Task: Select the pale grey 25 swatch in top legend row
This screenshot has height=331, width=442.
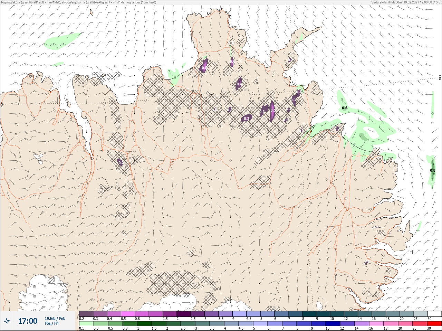Action: point(421,314)
